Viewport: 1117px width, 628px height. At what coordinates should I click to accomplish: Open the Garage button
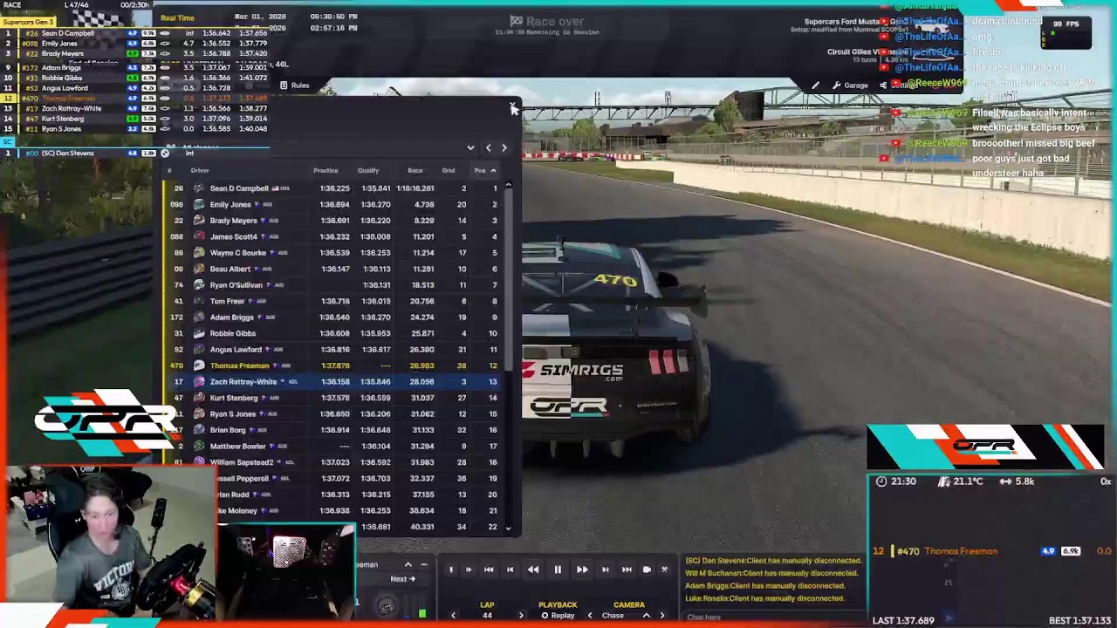point(850,85)
